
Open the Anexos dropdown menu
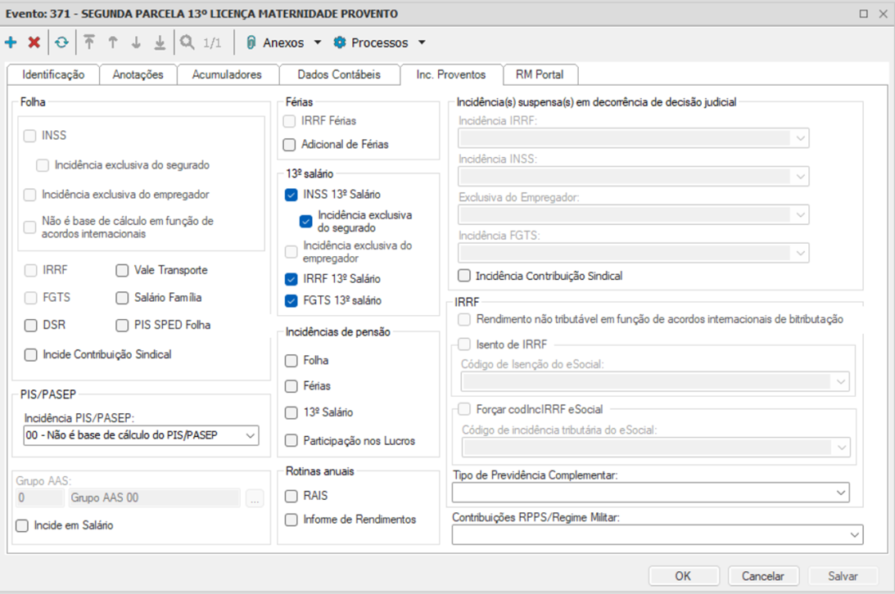(283, 43)
